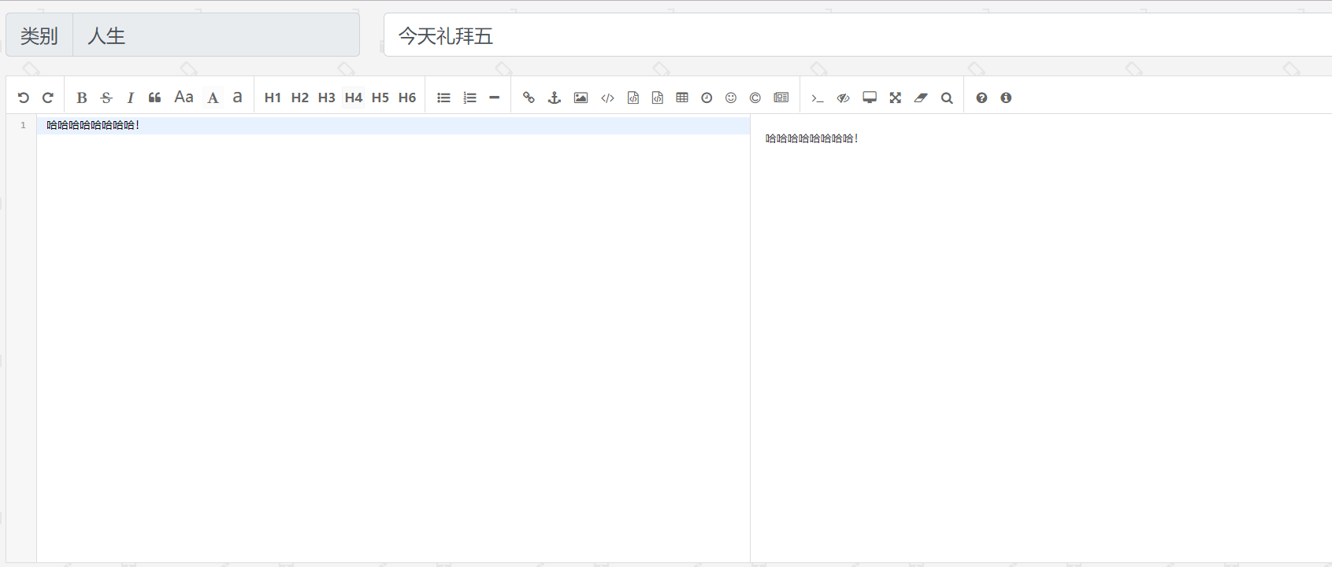Open the 人生 category dropdown

(x=216, y=35)
